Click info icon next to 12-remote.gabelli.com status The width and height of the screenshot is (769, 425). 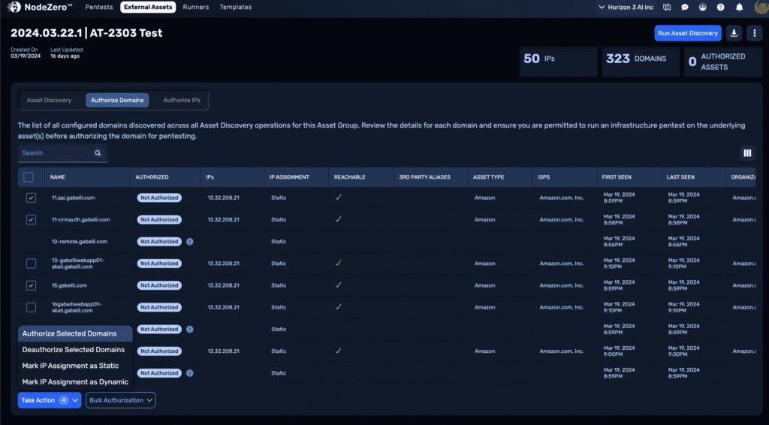[190, 242]
